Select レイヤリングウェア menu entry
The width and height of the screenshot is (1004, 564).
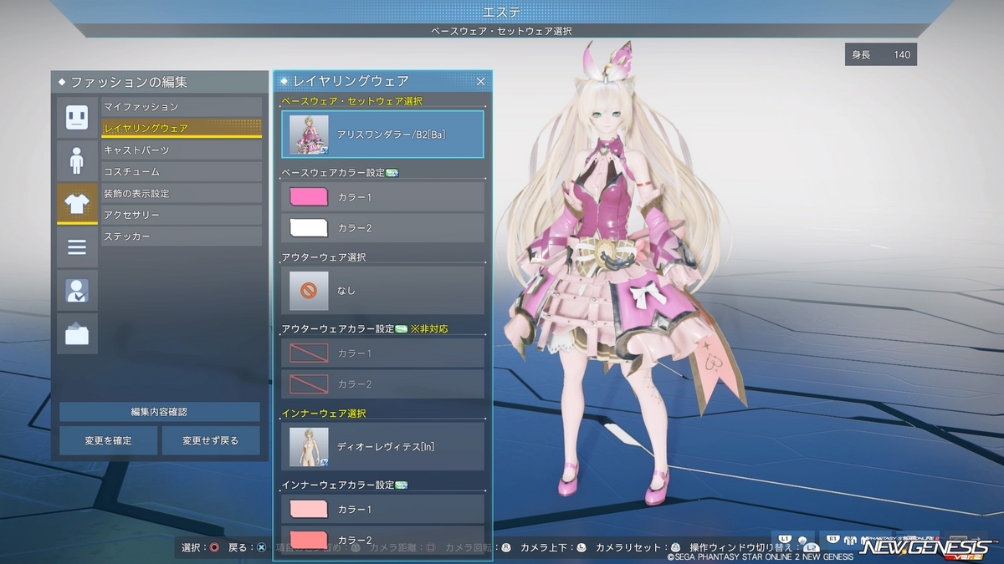coord(182,129)
